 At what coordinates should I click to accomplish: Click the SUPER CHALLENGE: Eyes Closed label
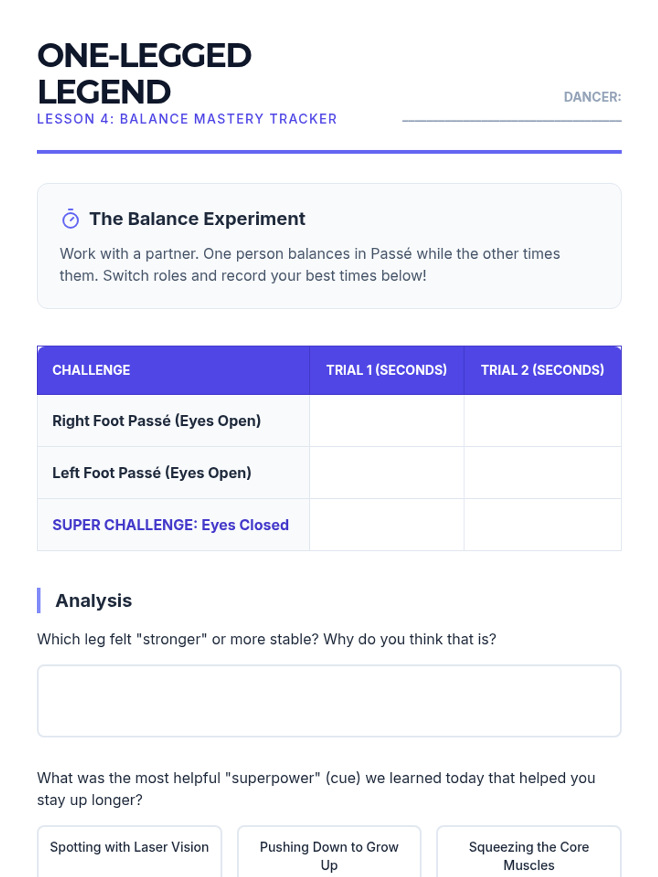point(171,525)
